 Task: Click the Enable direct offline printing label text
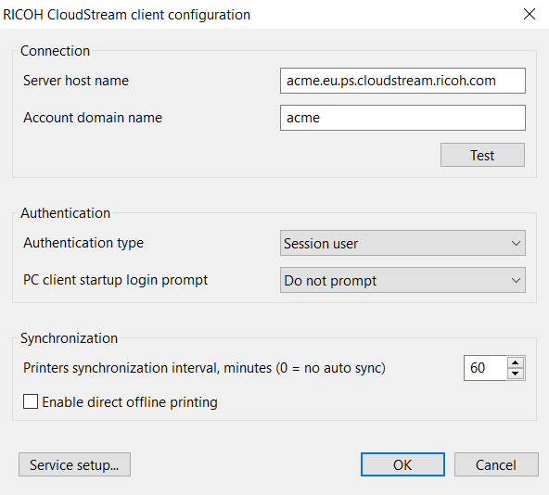(130, 402)
